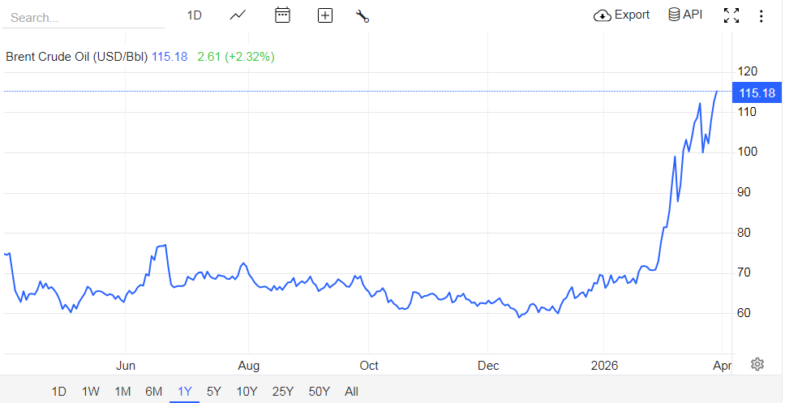Open the calendar date range picker
Screen dimensions: 785x403
point(282,15)
